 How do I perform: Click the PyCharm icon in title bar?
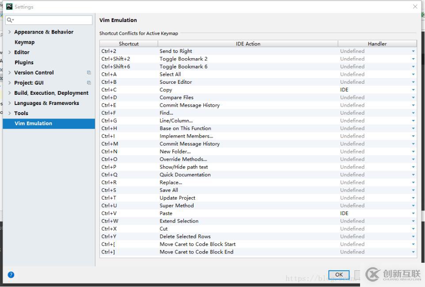click(x=9, y=7)
